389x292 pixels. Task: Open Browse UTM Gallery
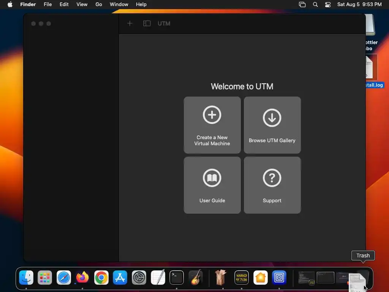(272, 125)
